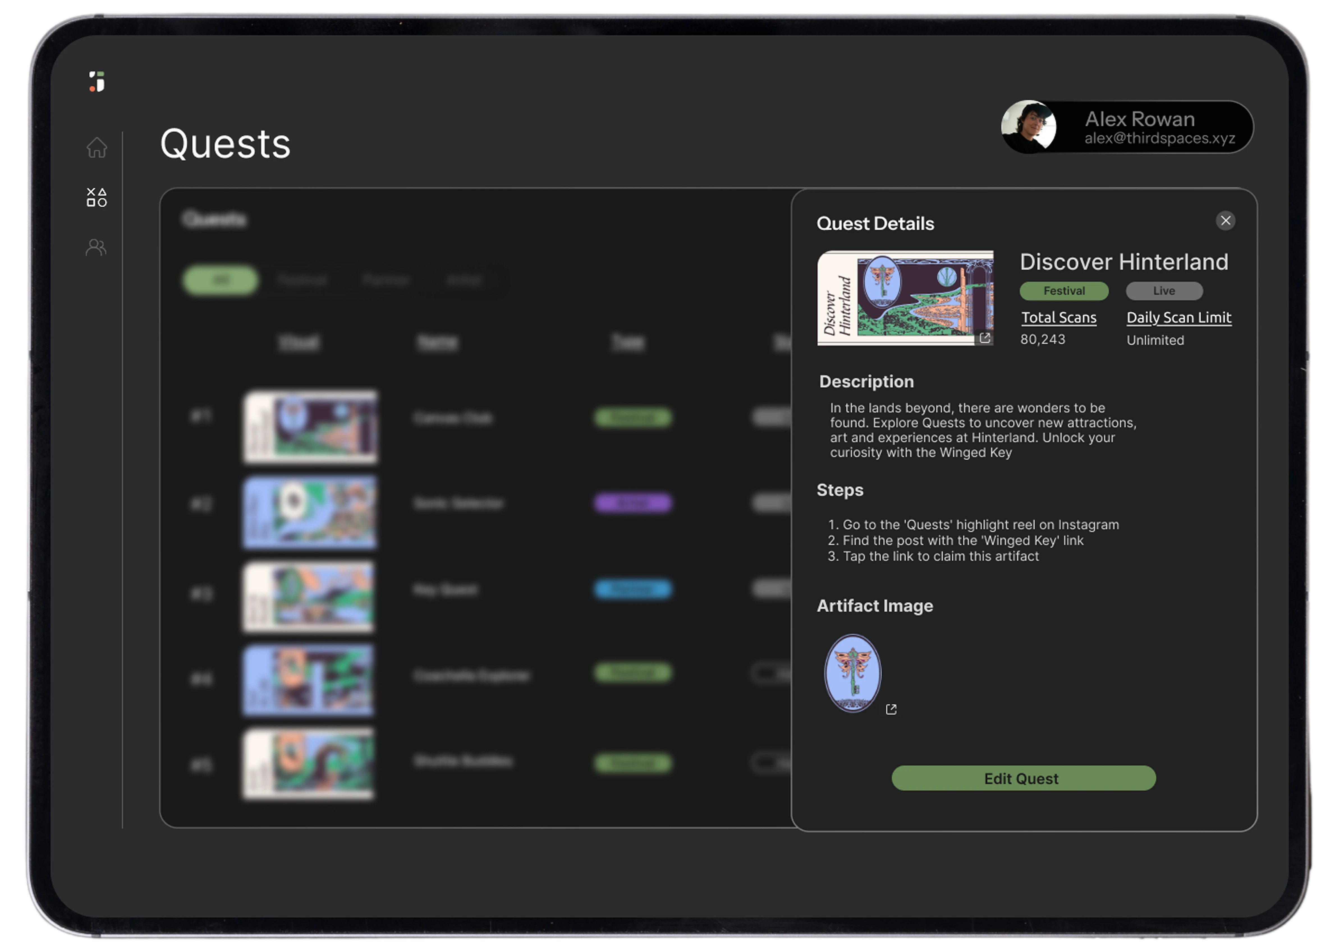Click the app logo in top-left corner
The image size is (1335, 949).
97,81
